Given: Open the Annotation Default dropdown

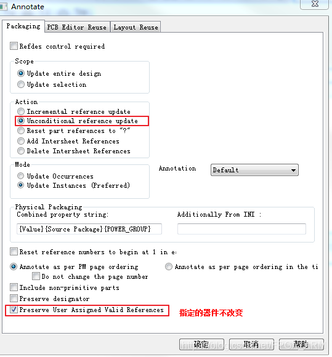Looking at the screenshot, I should point(254,170).
